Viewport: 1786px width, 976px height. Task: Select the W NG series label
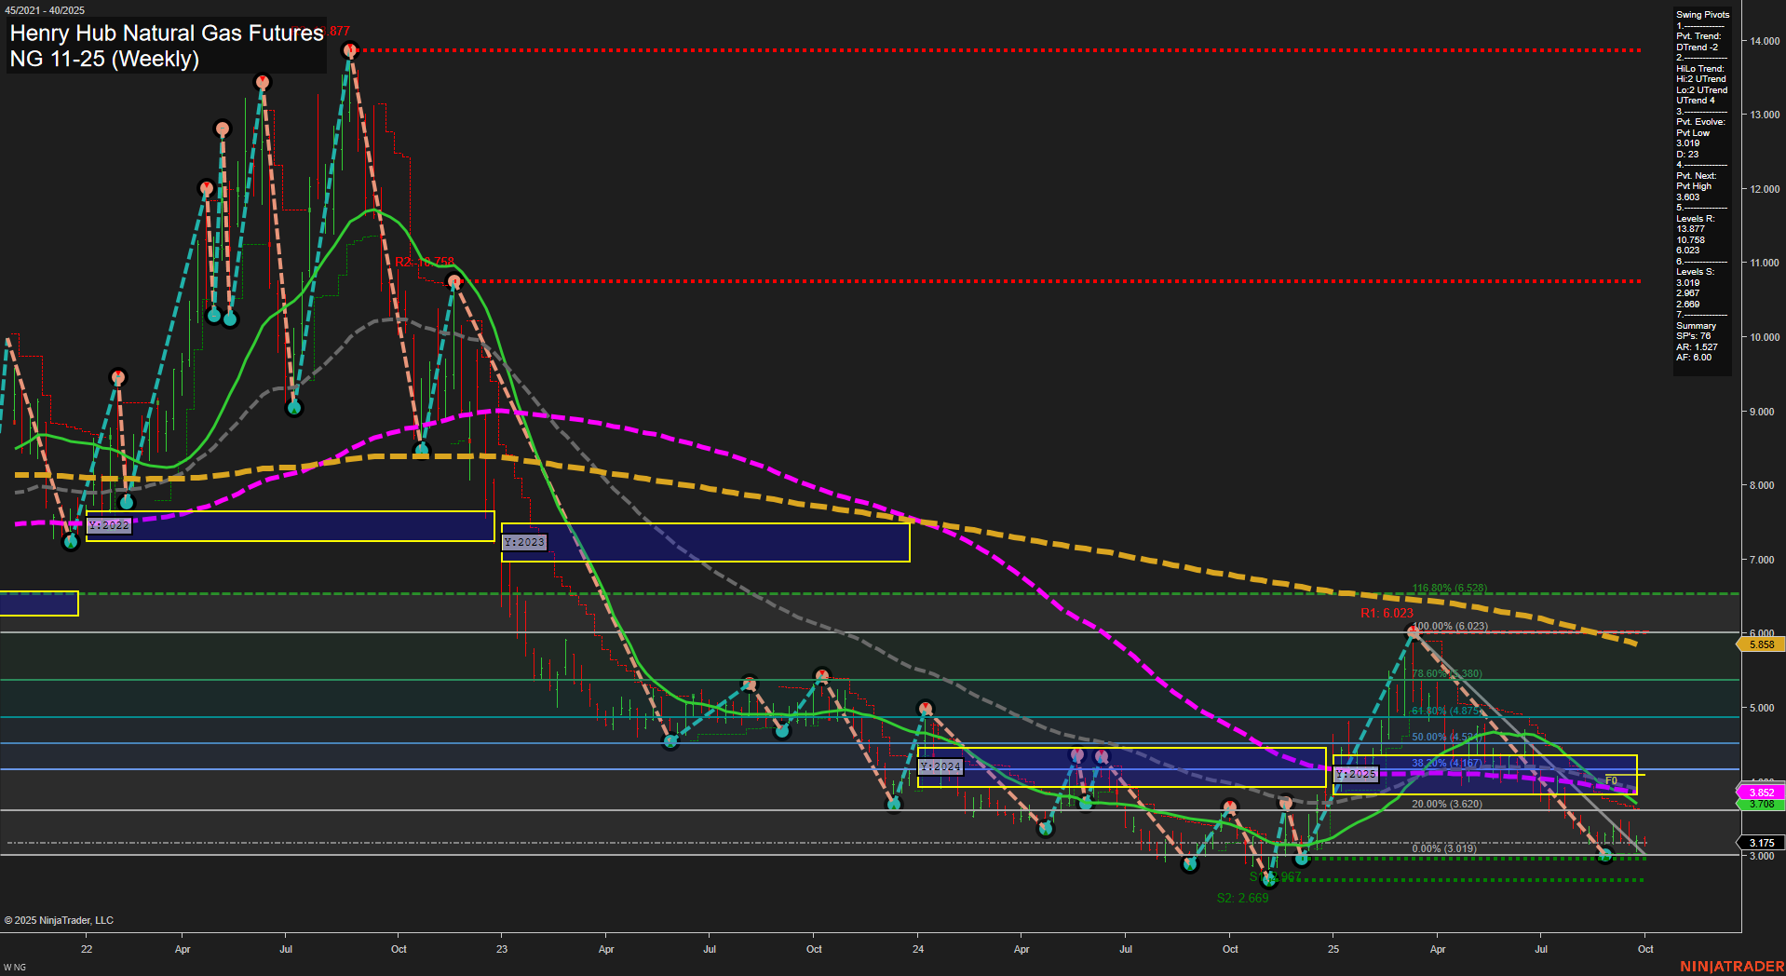pyautogui.click(x=15, y=967)
